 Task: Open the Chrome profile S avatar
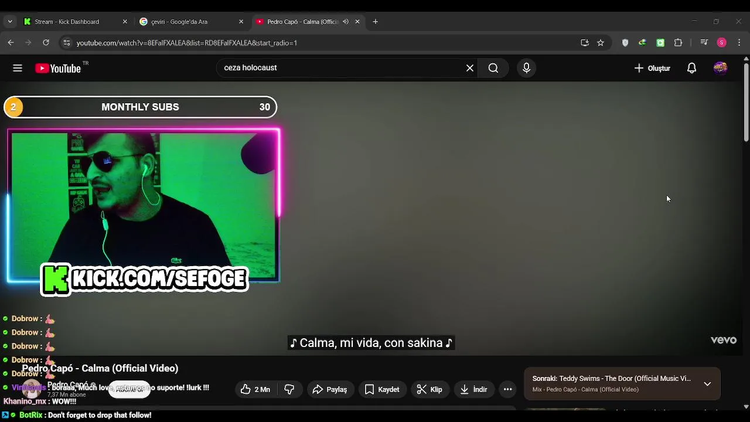722,42
